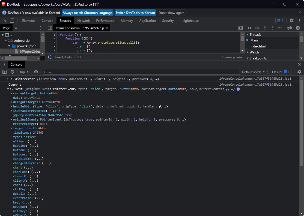
Task: Open live expression eye icon
Action: 36,72
